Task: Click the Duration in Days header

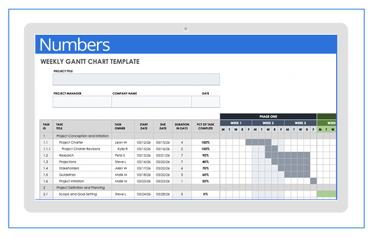Action: 182,126
